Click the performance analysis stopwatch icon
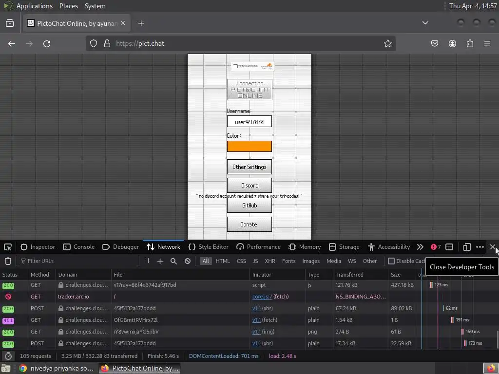The image size is (499, 374). [x=8, y=356]
